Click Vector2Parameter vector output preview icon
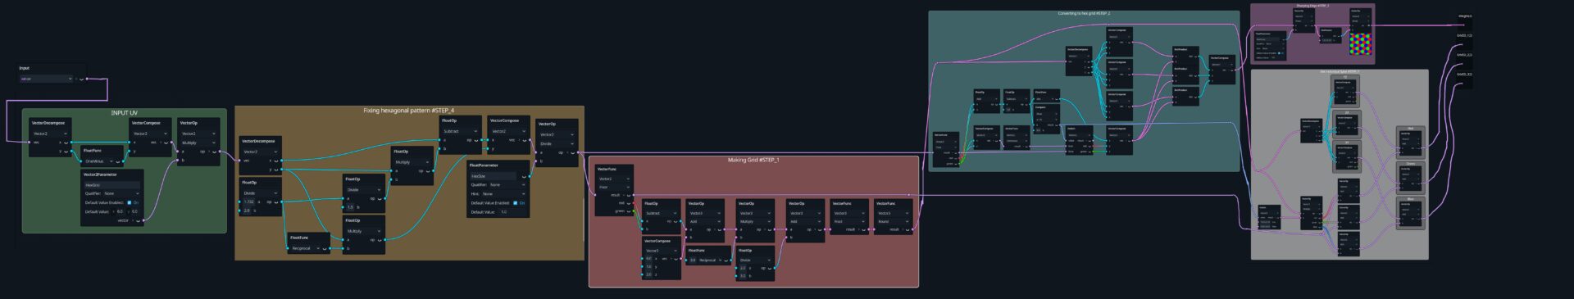Screen dimensions: 1574x299 tap(138, 220)
